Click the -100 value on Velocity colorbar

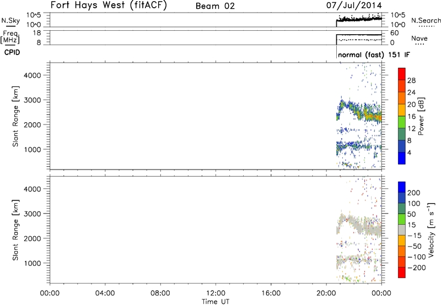(x=416, y=257)
